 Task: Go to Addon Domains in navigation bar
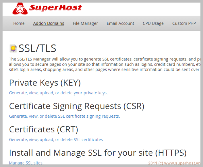[x=49, y=23]
